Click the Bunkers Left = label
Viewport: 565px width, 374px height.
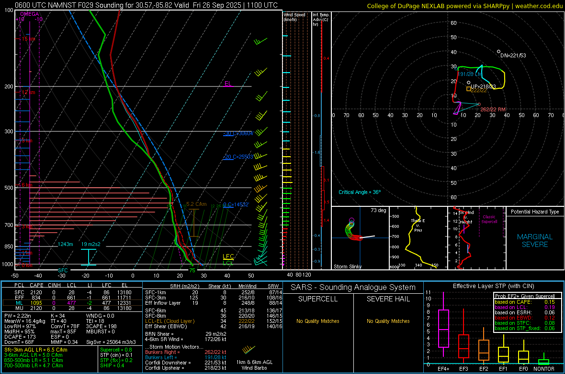pyautogui.click(x=161, y=357)
